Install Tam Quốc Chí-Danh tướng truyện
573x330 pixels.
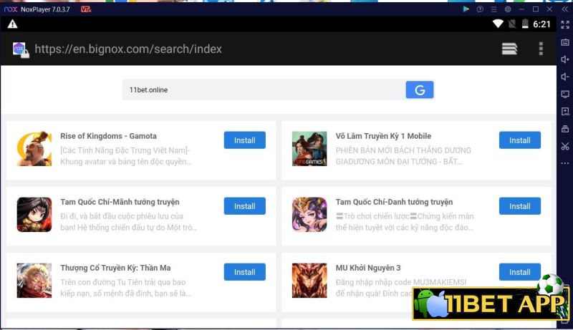pos(520,206)
